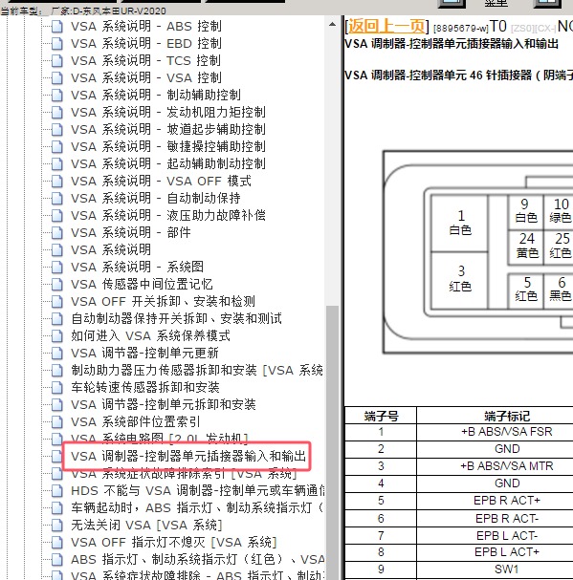The width and height of the screenshot is (573, 580).
Task: Open '车辆起动时，ABS 指示灯' entry
Action: click(197, 508)
